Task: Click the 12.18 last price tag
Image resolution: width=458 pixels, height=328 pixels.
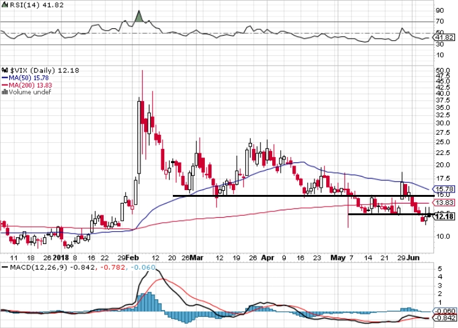Action: [x=444, y=216]
